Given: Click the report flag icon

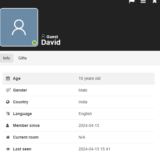Looking at the screenshot, I should pyautogui.click(x=132, y=1).
